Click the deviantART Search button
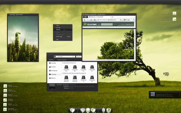 pyautogui.click(x=115, y=24)
